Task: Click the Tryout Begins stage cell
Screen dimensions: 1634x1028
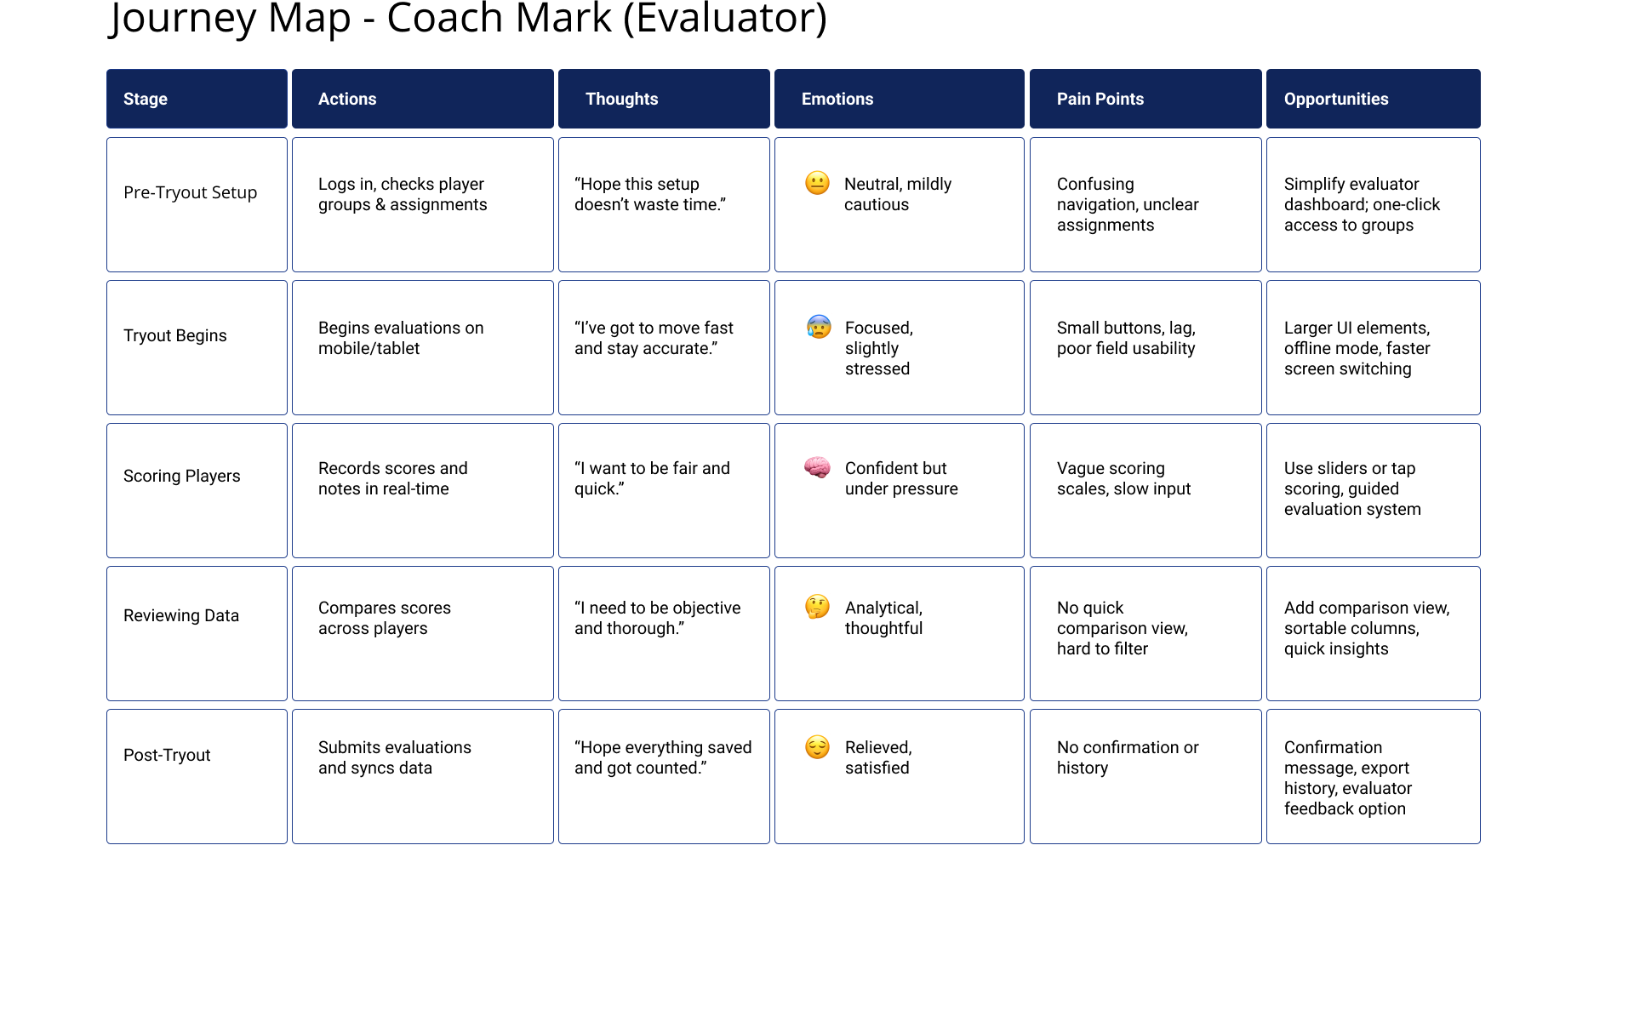Action: 197,347
